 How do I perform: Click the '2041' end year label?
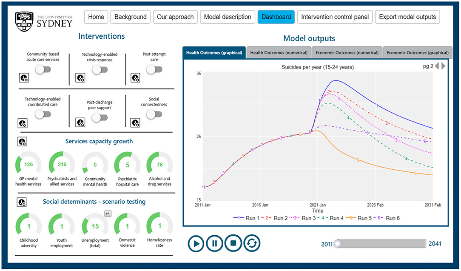435,244
